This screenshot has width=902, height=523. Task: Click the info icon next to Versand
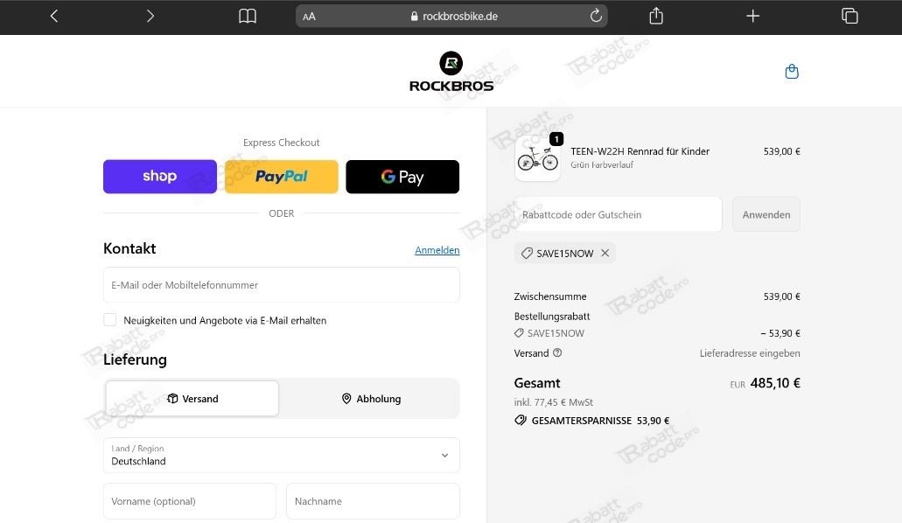tap(557, 353)
